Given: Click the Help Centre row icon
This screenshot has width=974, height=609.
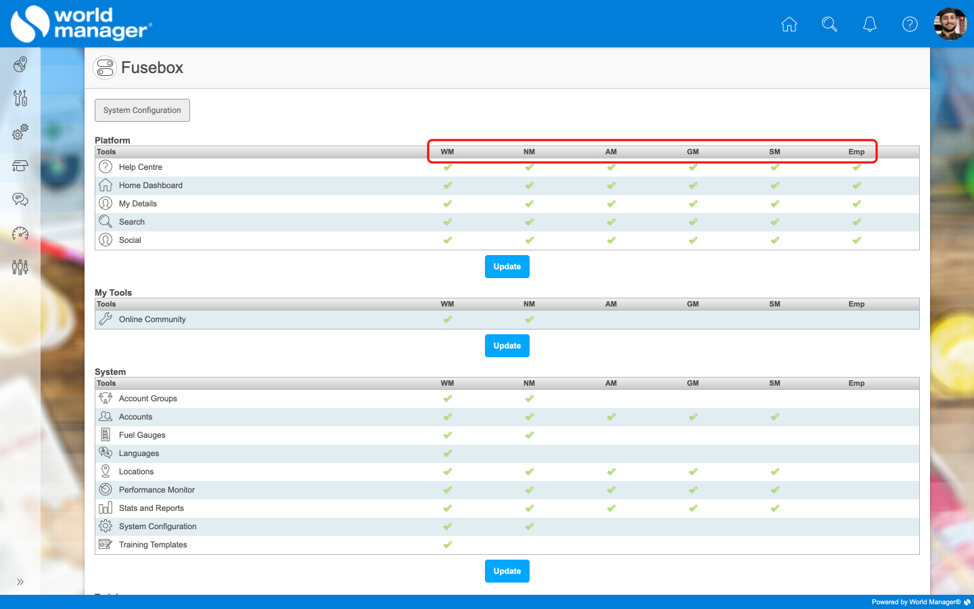Looking at the screenshot, I should point(106,167).
